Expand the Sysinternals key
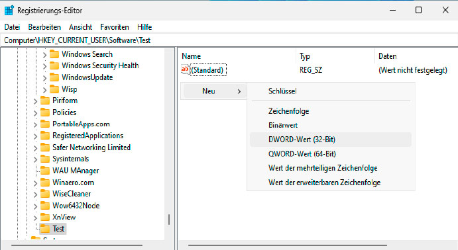The width and height of the screenshot is (458, 250). pyautogui.click(x=35, y=159)
